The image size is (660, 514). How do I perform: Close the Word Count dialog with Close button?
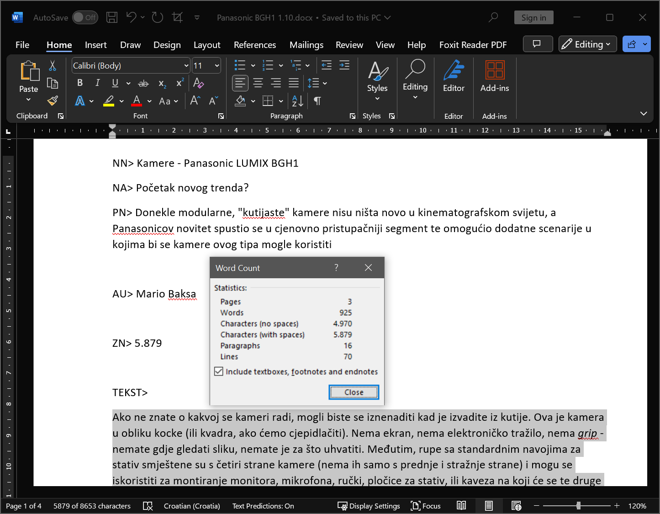pos(354,392)
